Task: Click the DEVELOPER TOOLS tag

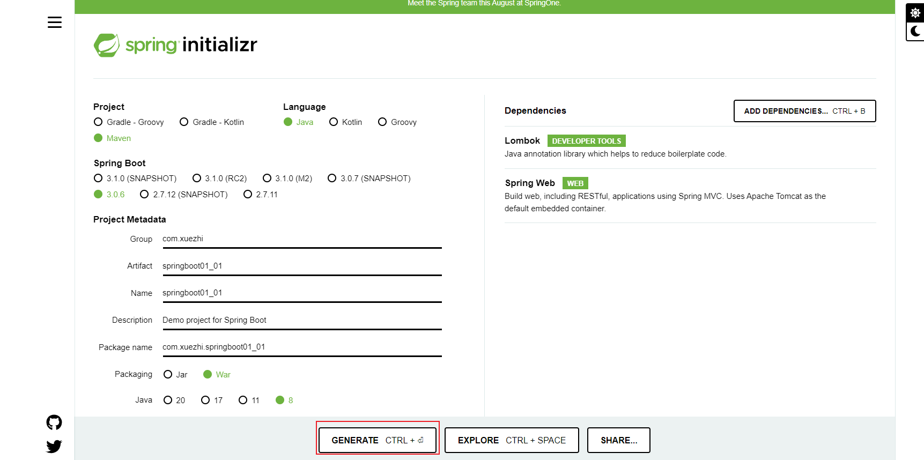Action: coord(587,141)
